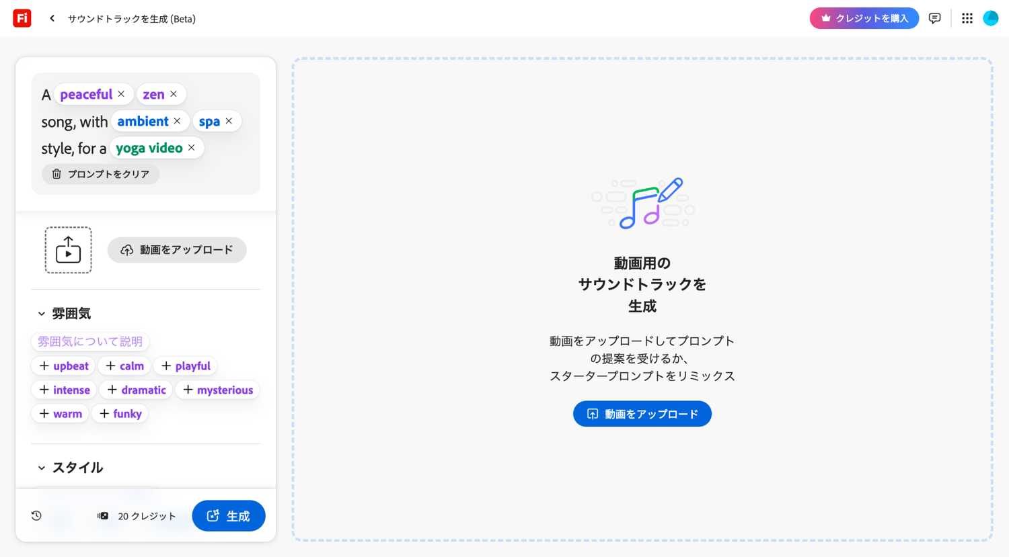The height and width of the screenshot is (557, 1009).
Task: Toggle the mysterious mood tag
Action: click(217, 390)
